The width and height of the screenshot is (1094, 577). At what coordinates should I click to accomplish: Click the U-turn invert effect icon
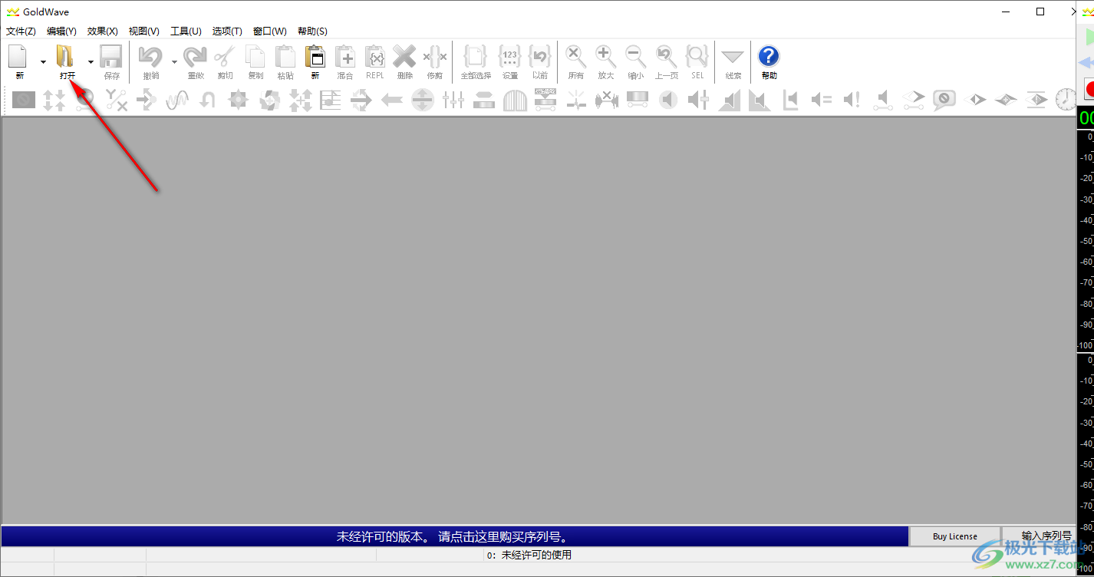point(208,100)
